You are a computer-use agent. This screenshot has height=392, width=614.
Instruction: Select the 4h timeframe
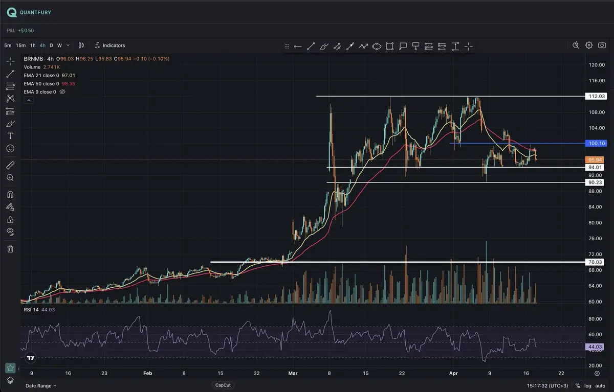(42, 45)
